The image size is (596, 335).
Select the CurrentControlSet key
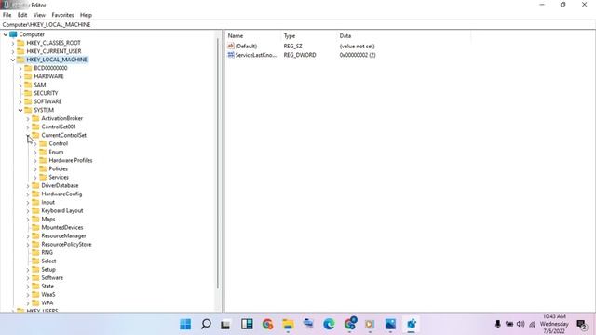(63, 135)
